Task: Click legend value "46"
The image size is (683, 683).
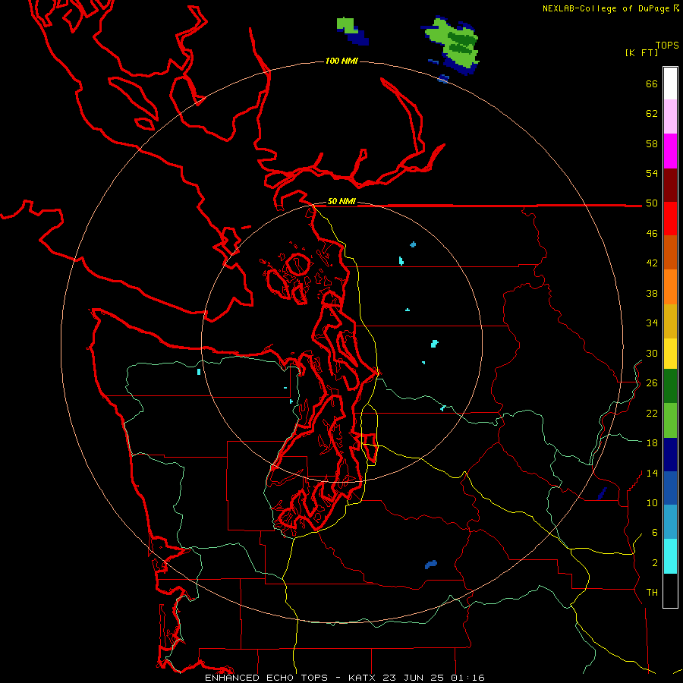Action: click(x=652, y=234)
